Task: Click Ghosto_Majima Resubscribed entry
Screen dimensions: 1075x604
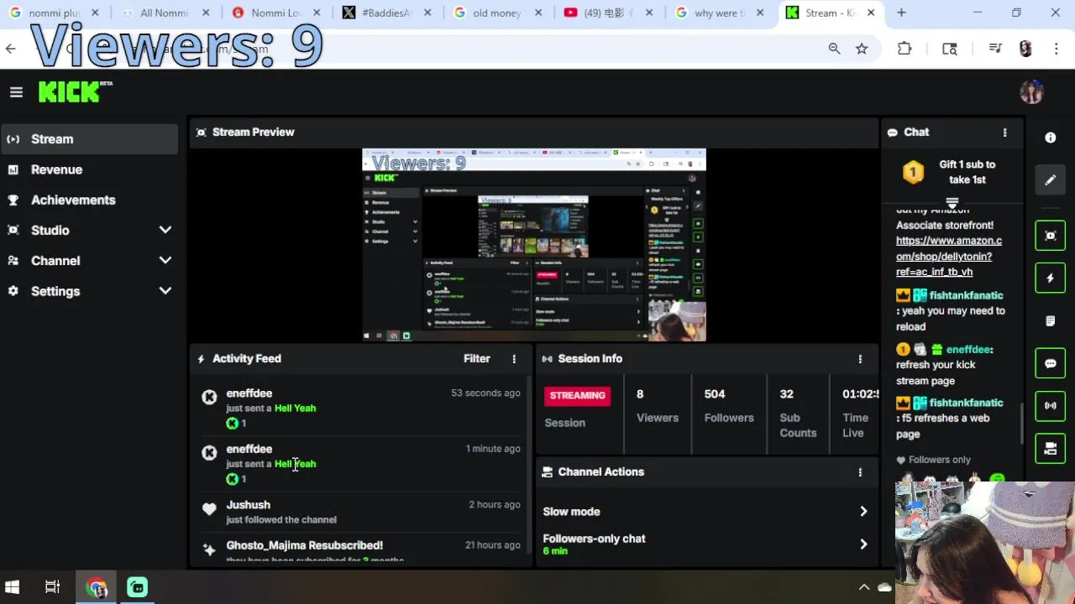Action: [304, 545]
